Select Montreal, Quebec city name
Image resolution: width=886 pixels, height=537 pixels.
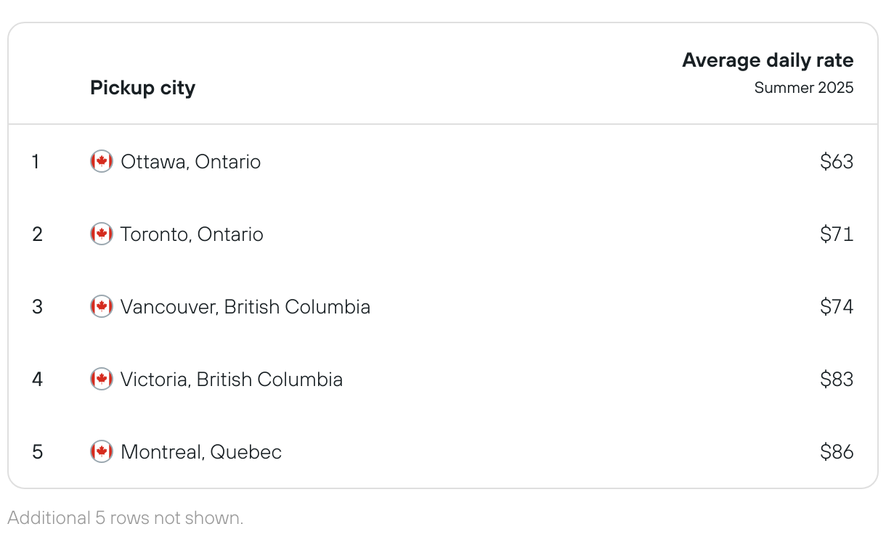[x=201, y=452]
